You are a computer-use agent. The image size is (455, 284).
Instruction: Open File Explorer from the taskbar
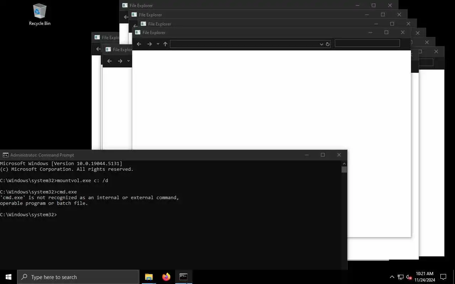[149, 277]
